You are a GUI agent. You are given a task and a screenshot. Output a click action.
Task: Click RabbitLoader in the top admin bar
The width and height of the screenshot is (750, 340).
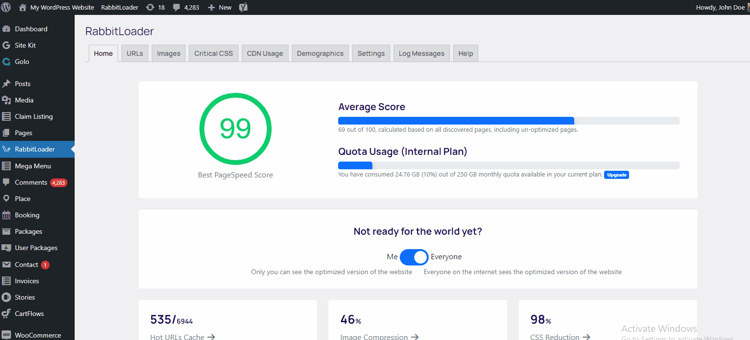[x=119, y=7]
